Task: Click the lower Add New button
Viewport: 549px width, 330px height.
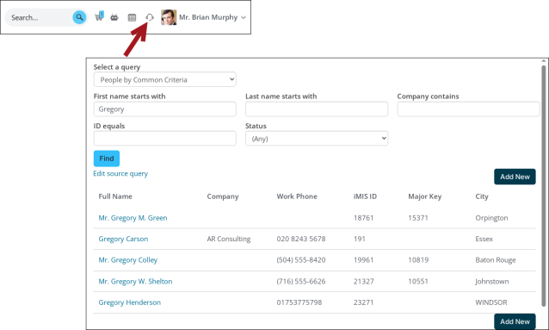Action: tap(515, 321)
